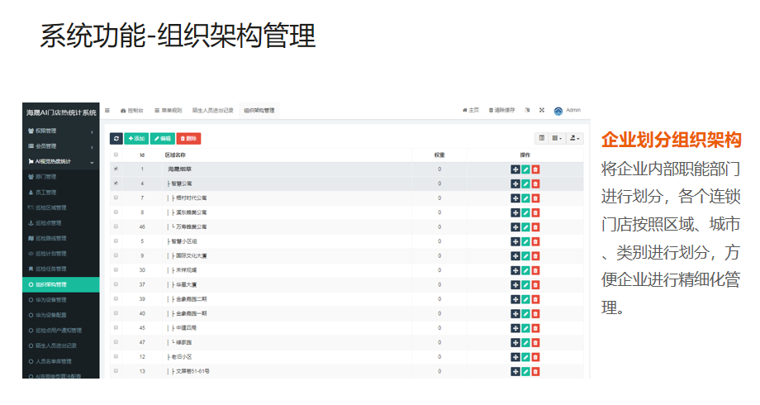
Task: Click the red 删除 button
Action: click(188, 138)
